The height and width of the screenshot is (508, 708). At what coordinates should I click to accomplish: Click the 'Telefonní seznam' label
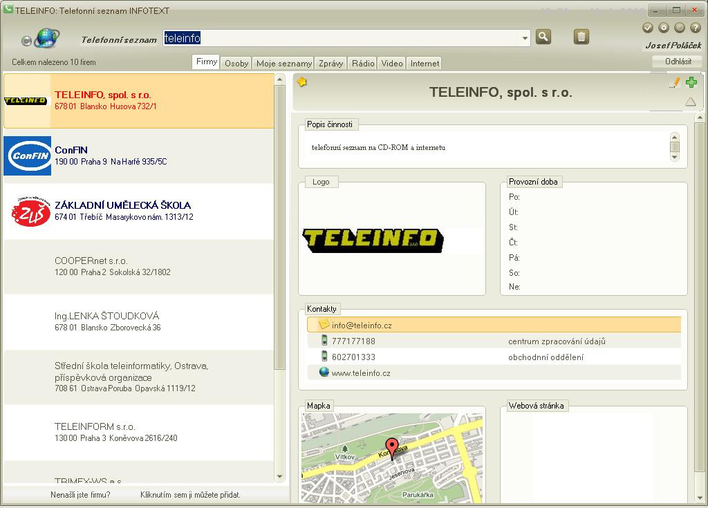119,39
